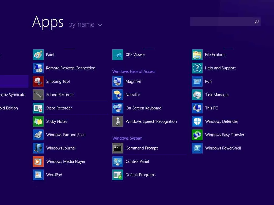Screen dimensions: 274x205
Task: Open This PC monitor icon
Action: (197, 108)
